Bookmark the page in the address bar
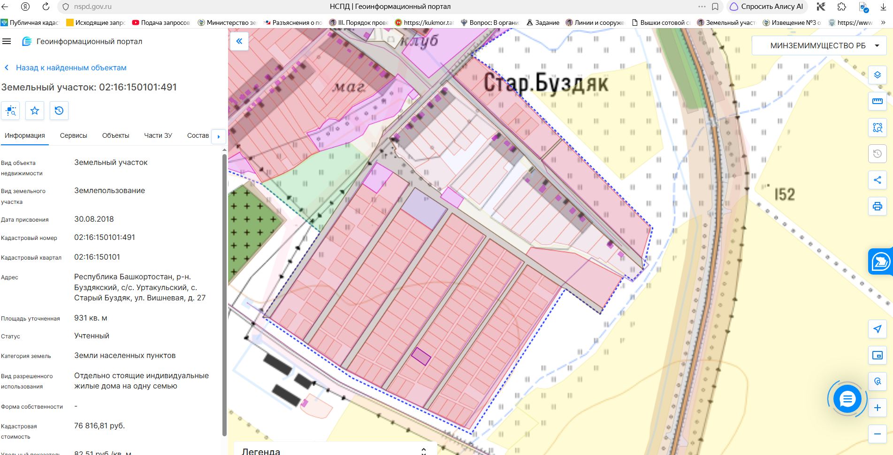The image size is (893, 455). 715,7
